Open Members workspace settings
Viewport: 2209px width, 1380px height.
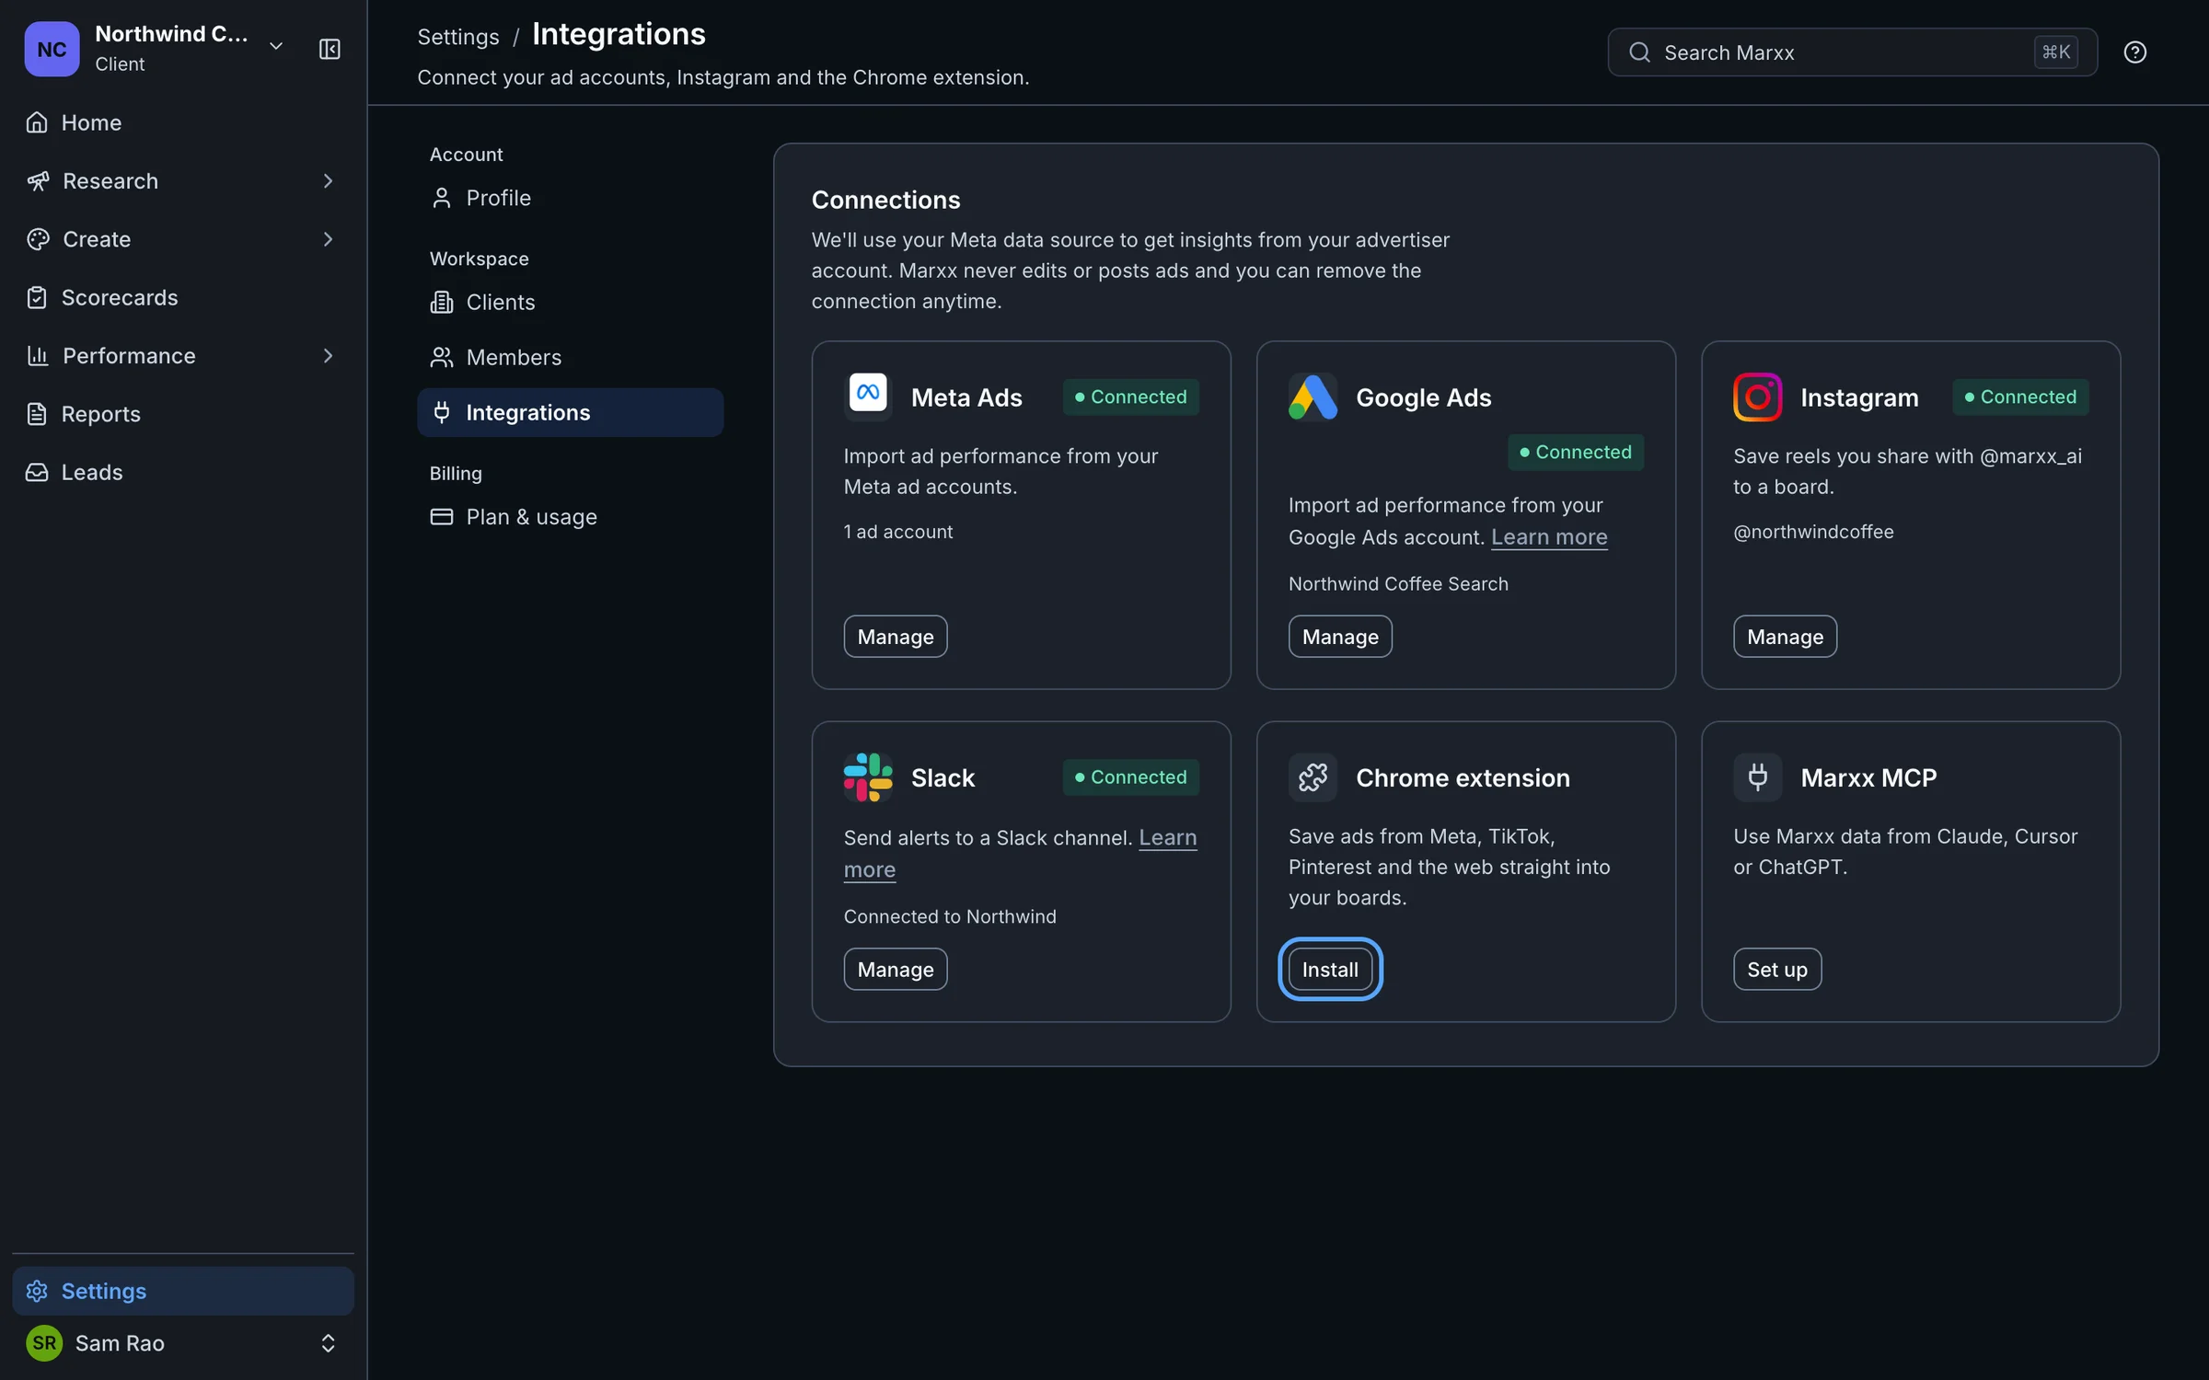570,357
